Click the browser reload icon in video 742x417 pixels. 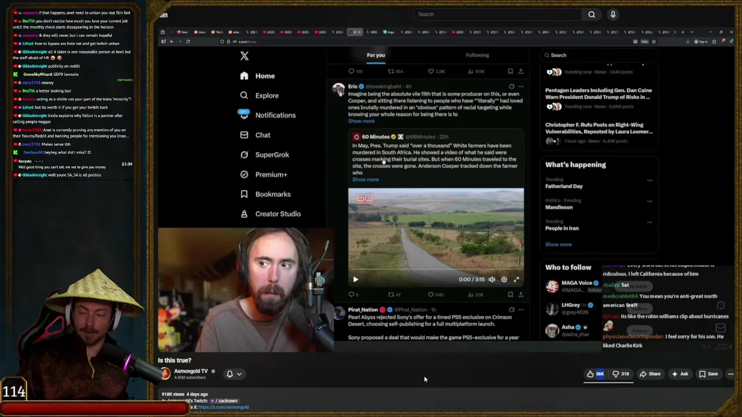[188, 42]
